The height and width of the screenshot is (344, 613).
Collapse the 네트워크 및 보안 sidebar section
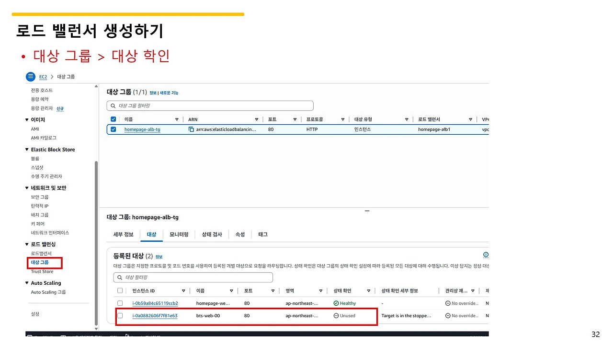tap(27, 188)
